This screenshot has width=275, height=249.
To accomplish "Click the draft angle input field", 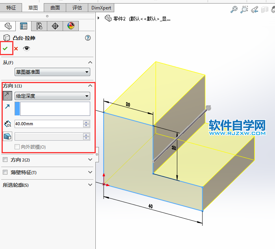I will click(x=49, y=136).
